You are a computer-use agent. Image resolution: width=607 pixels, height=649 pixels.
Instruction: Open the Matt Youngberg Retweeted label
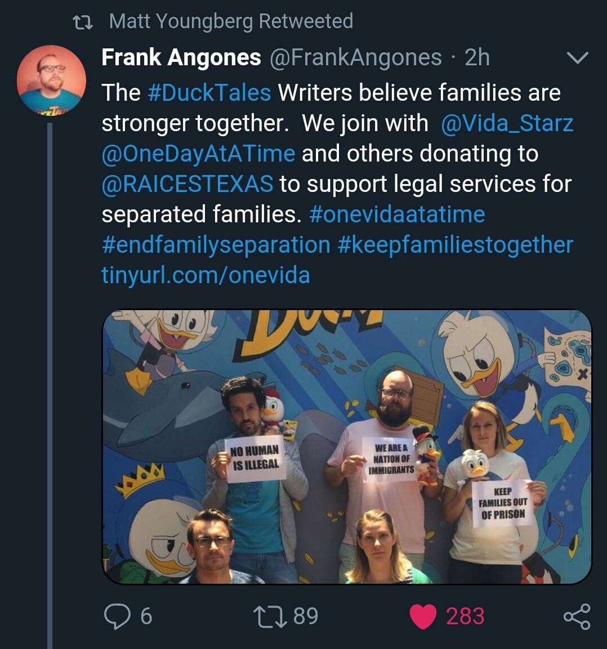pos(231,21)
